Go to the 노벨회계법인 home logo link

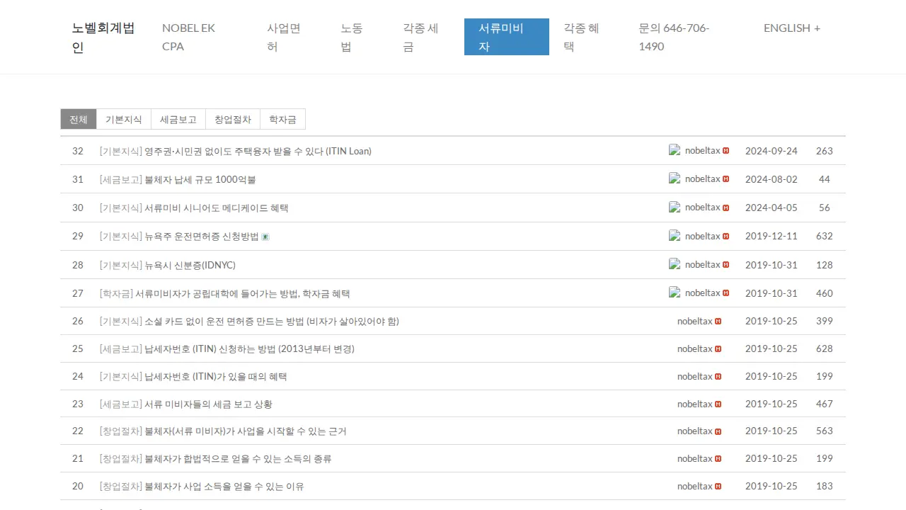[103, 38]
